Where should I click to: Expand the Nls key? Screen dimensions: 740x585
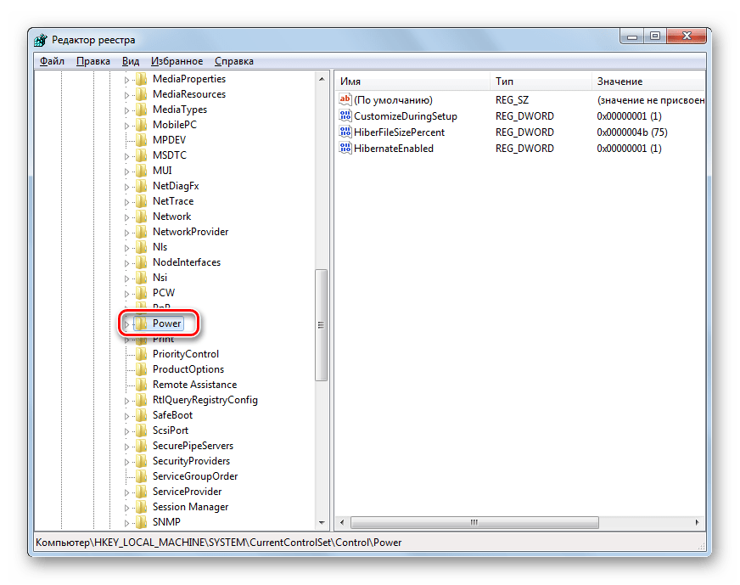126,248
